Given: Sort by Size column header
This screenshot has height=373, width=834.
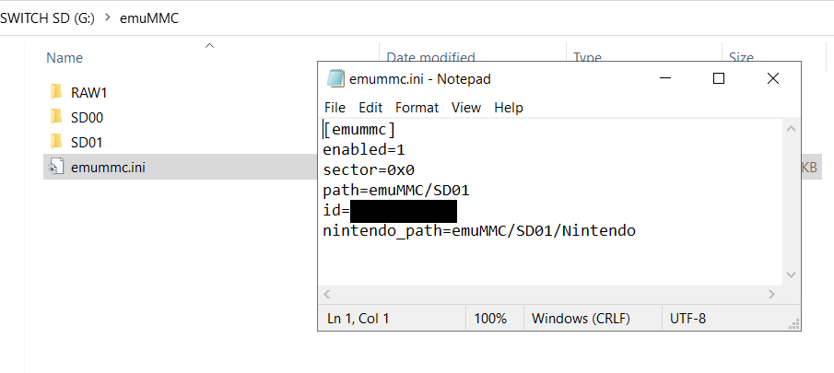Looking at the screenshot, I should (x=741, y=57).
